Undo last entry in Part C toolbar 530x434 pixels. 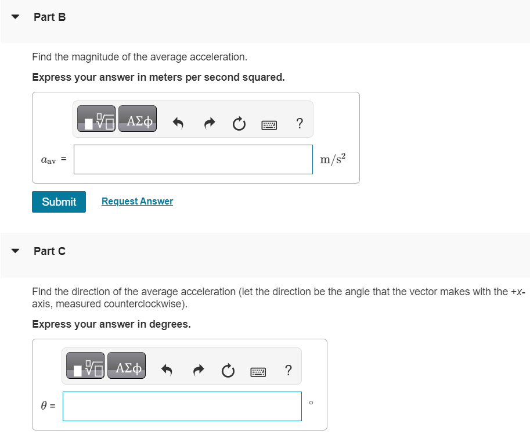point(167,370)
